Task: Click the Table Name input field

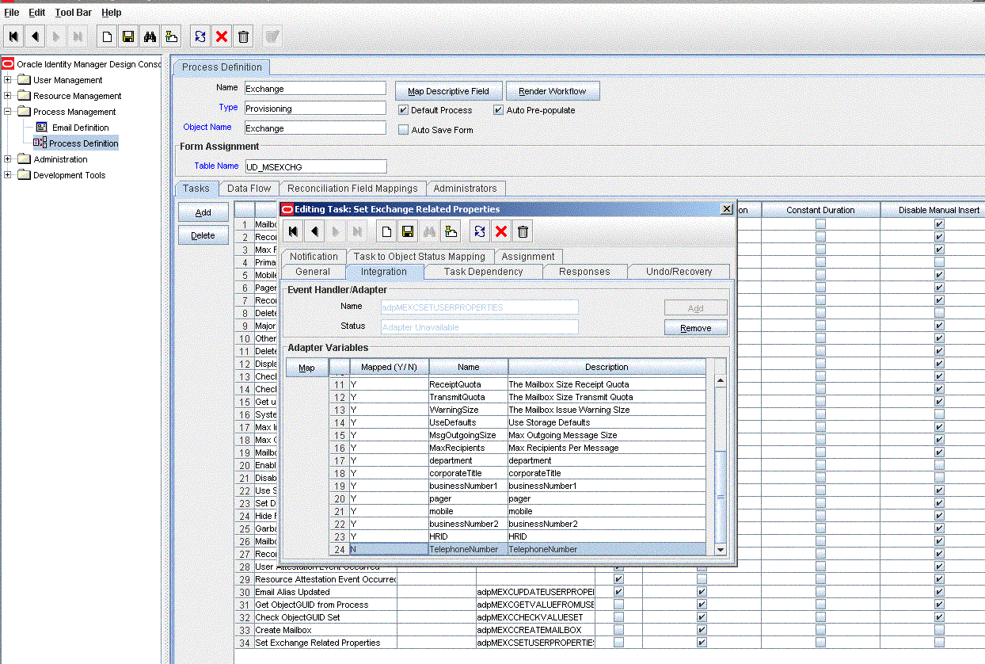Action: tap(315, 166)
